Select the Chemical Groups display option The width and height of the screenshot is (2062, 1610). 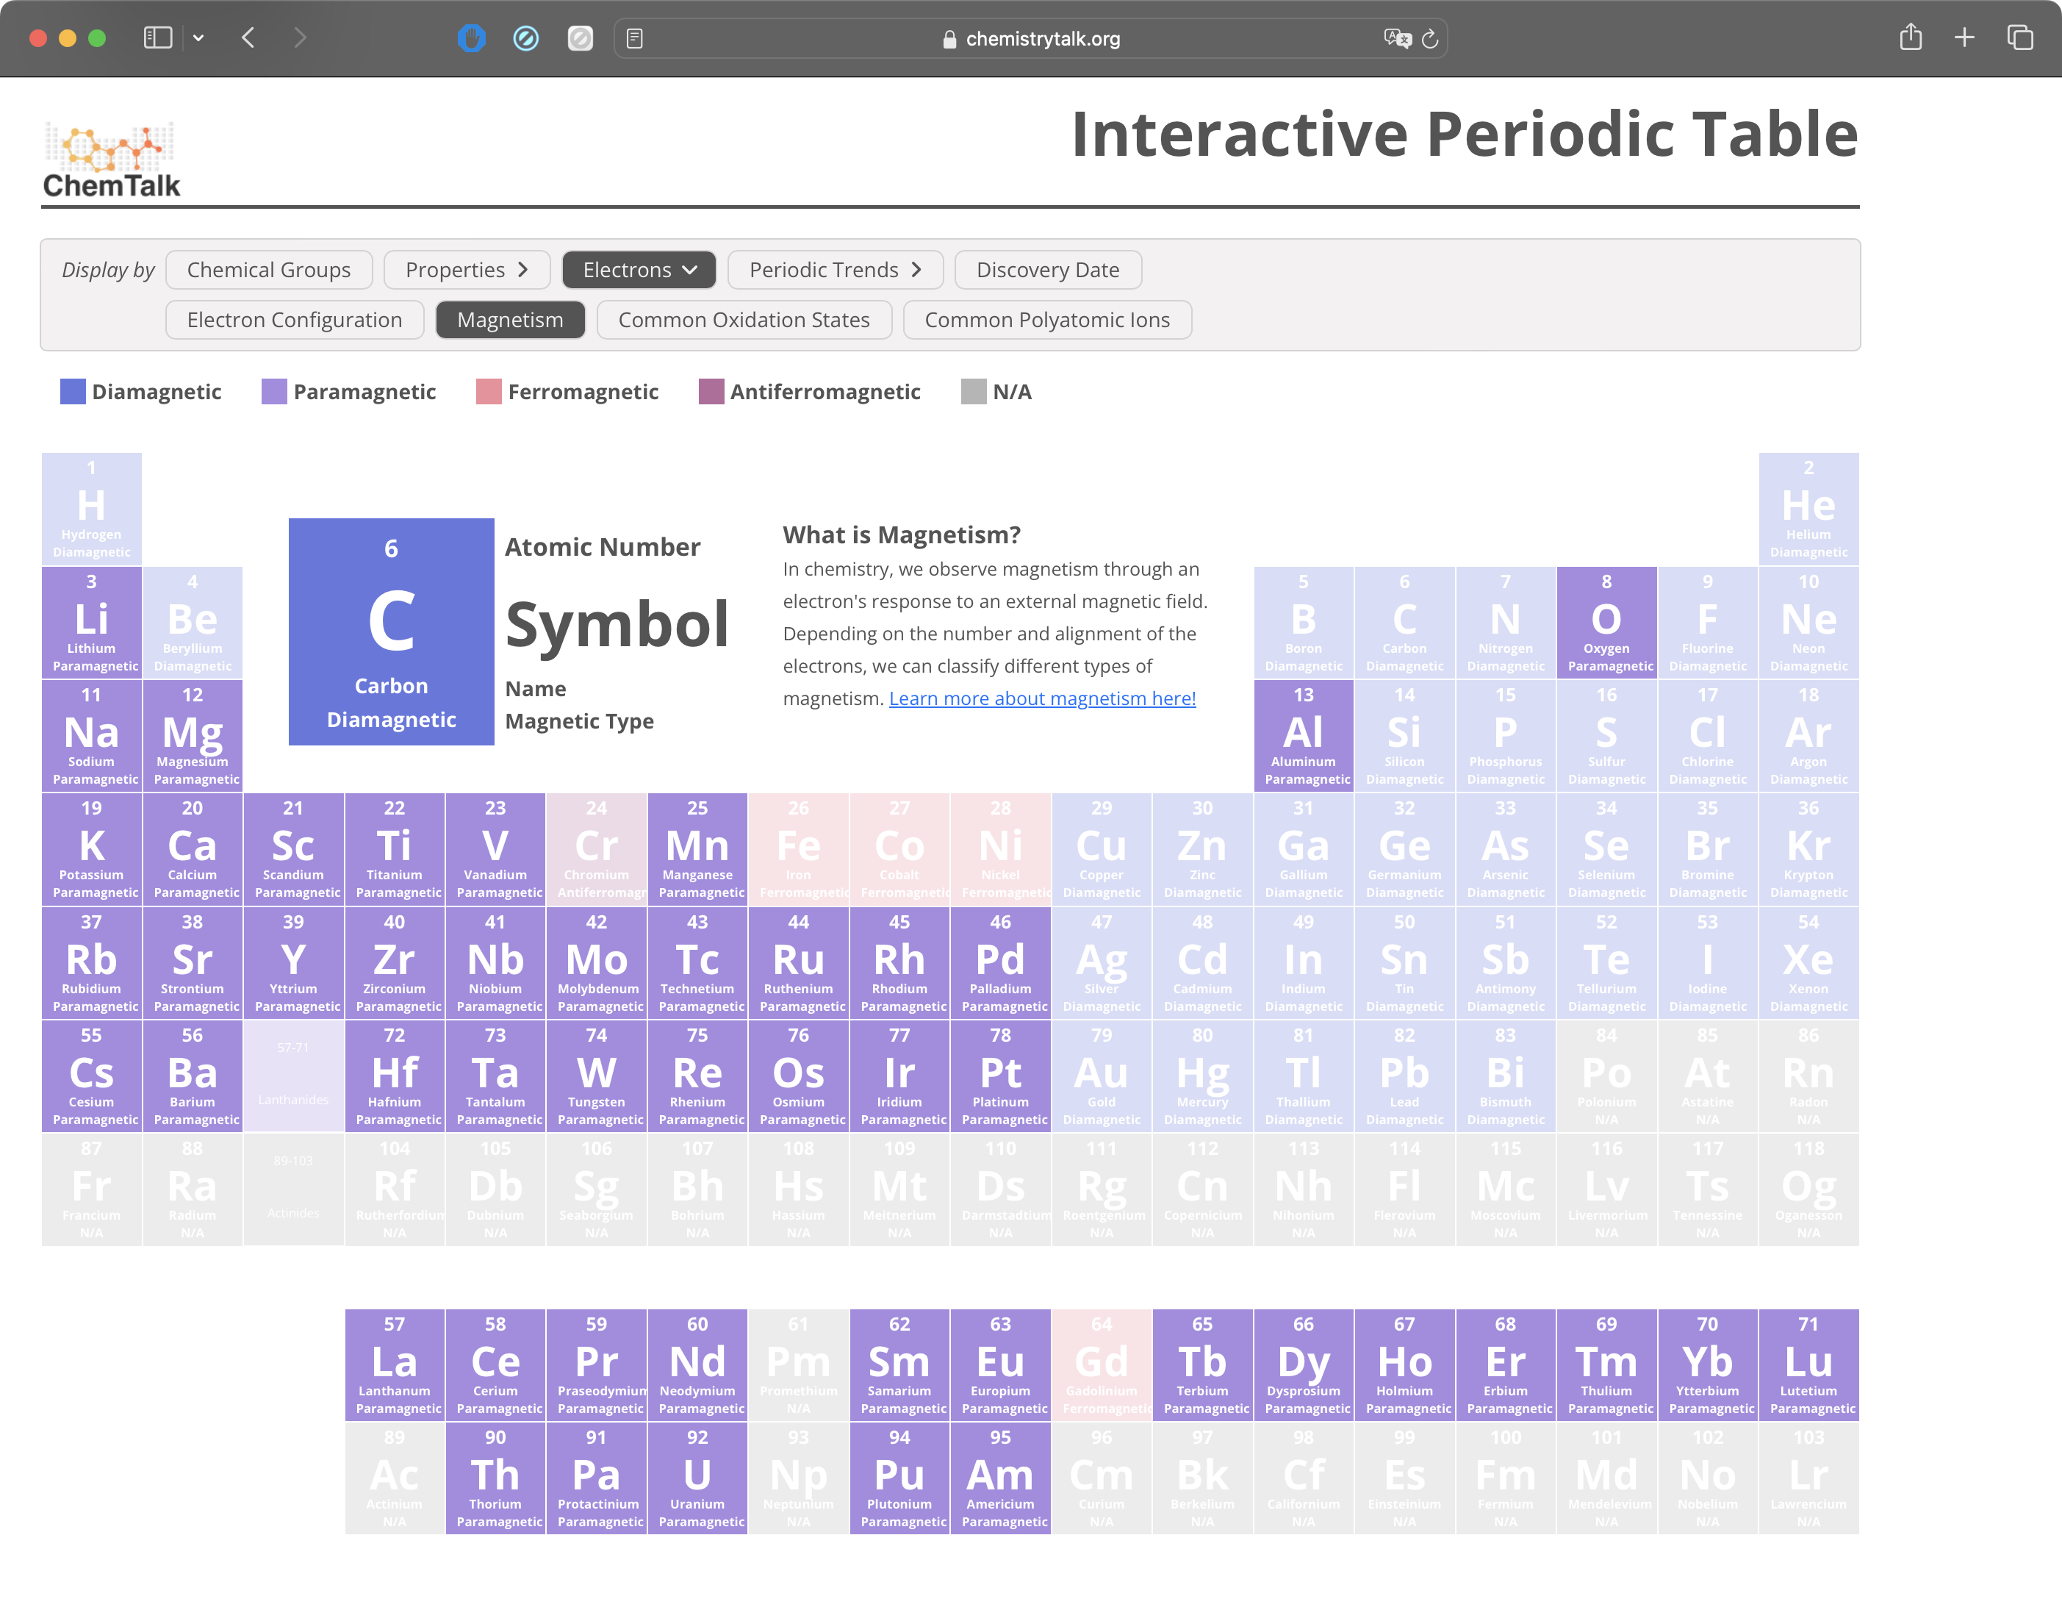coord(269,270)
